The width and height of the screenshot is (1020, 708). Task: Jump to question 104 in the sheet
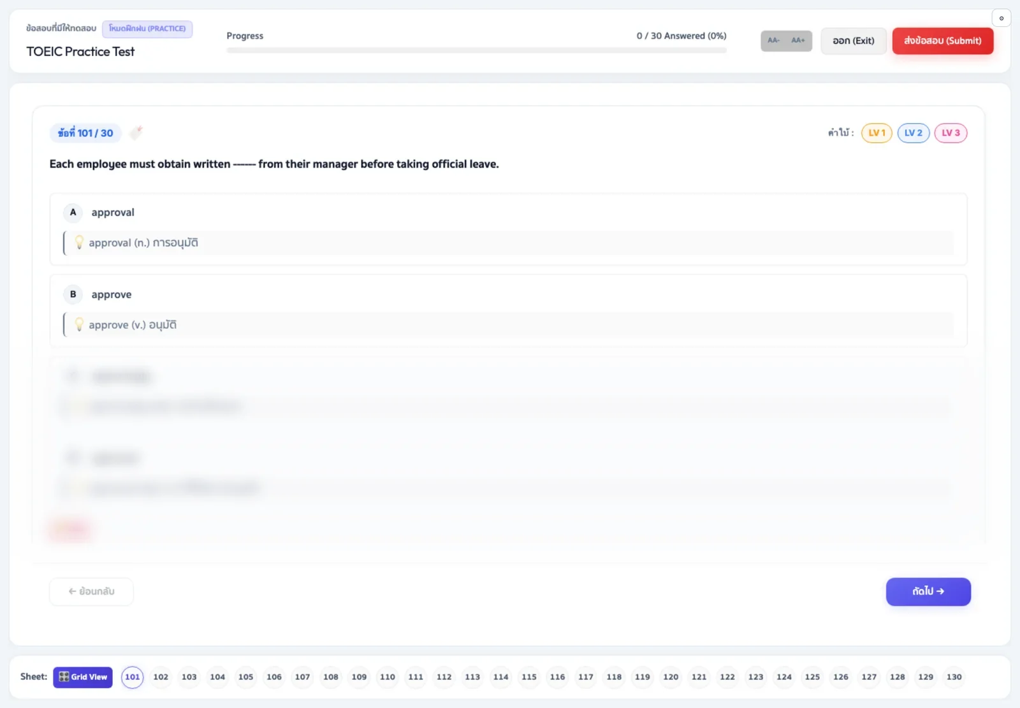coord(217,677)
